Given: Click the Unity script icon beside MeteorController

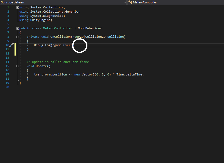Looking at the screenshot, I should (x=130, y=2).
